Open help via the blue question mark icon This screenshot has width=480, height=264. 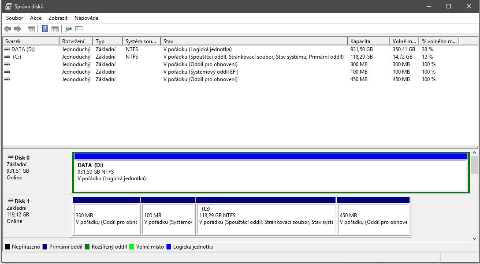45,29
